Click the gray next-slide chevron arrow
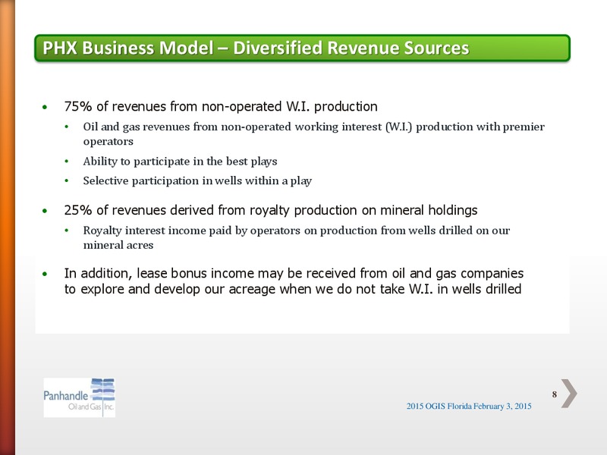This screenshot has height=455, width=607. [568, 393]
